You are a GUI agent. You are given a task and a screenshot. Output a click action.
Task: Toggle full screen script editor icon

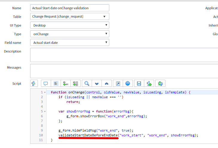[118, 84]
